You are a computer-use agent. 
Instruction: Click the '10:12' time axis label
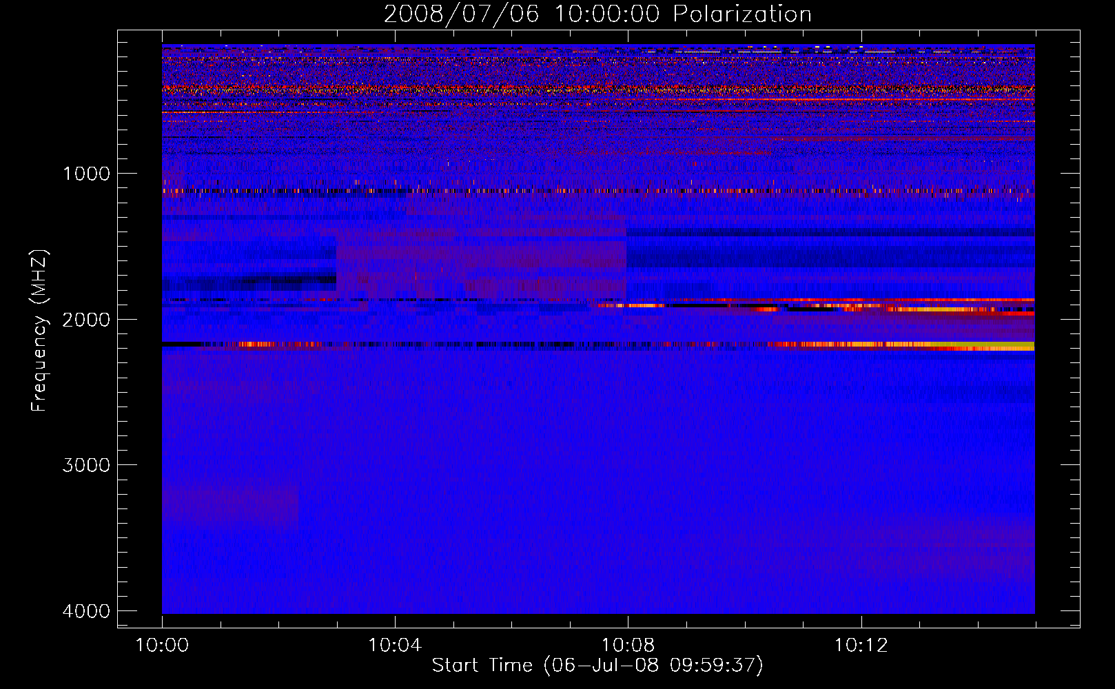coord(861,646)
